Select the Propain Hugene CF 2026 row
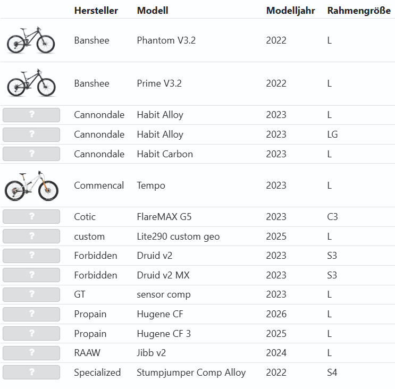Image resolution: width=395 pixels, height=389 pixels. pyautogui.click(x=159, y=314)
